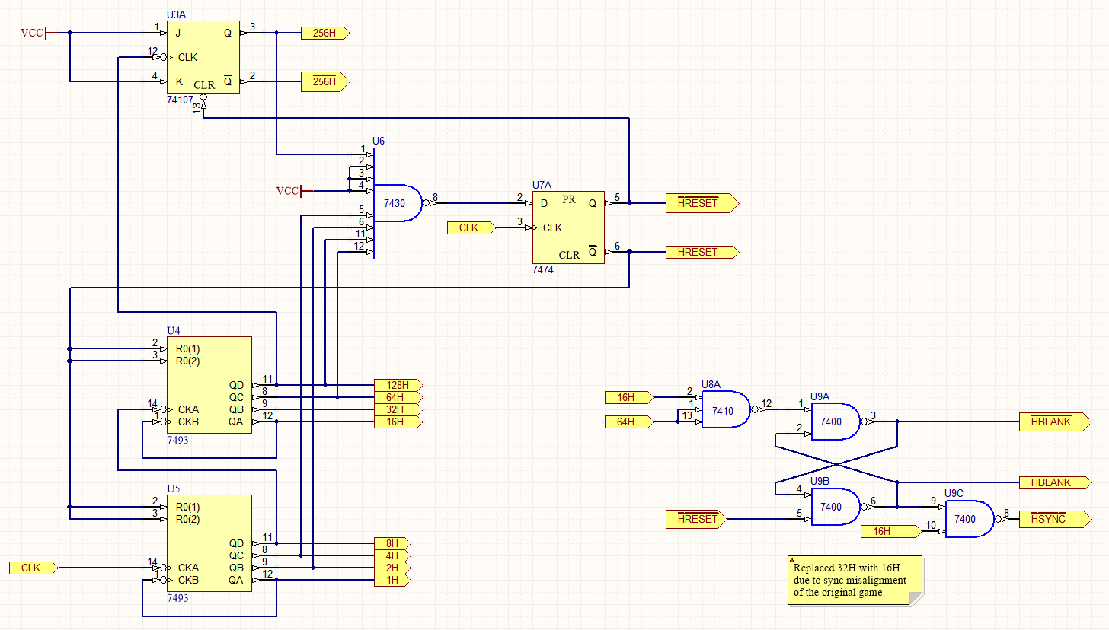The width and height of the screenshot is (1109, 630).
Task: Click the U6 designator label
Action: (x=379, y=142)
